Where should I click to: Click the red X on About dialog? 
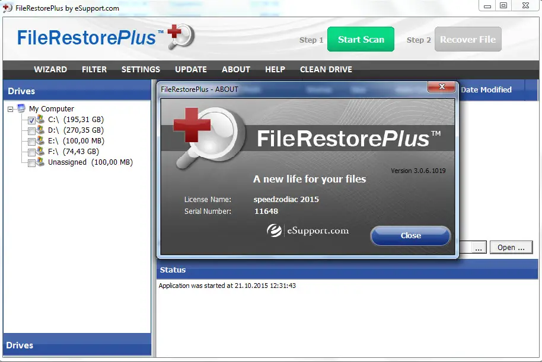coord(441,87)
